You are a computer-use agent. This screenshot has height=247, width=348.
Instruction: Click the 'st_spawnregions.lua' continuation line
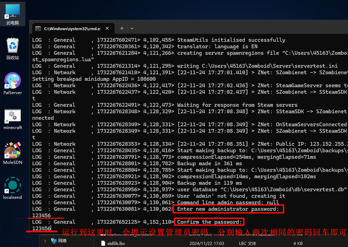pyautogui.click(x=63, y=59)
